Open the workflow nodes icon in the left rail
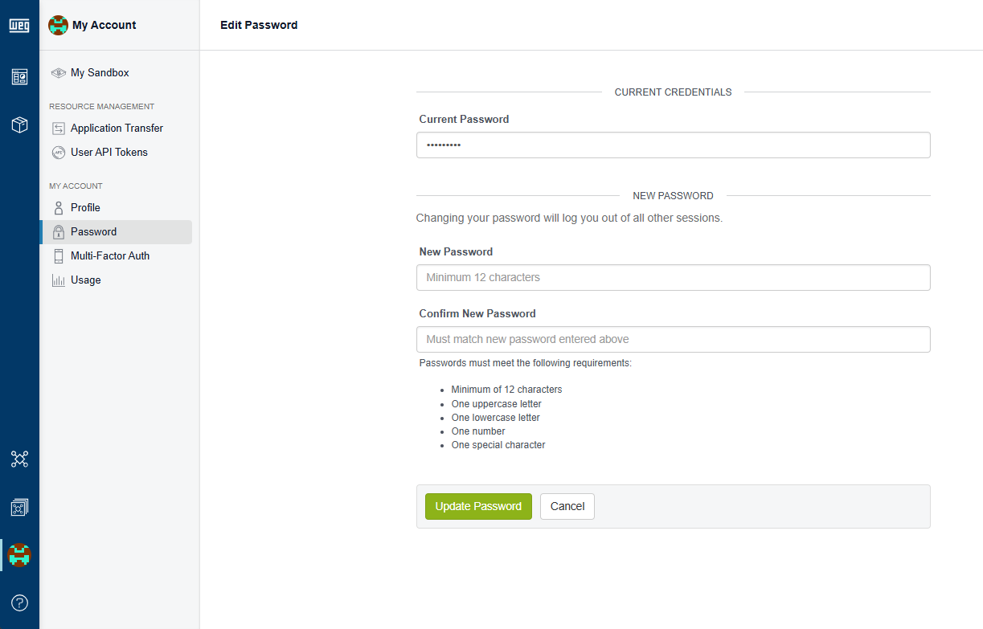Screen dimensions: 983x629 [x=19, y=459]
